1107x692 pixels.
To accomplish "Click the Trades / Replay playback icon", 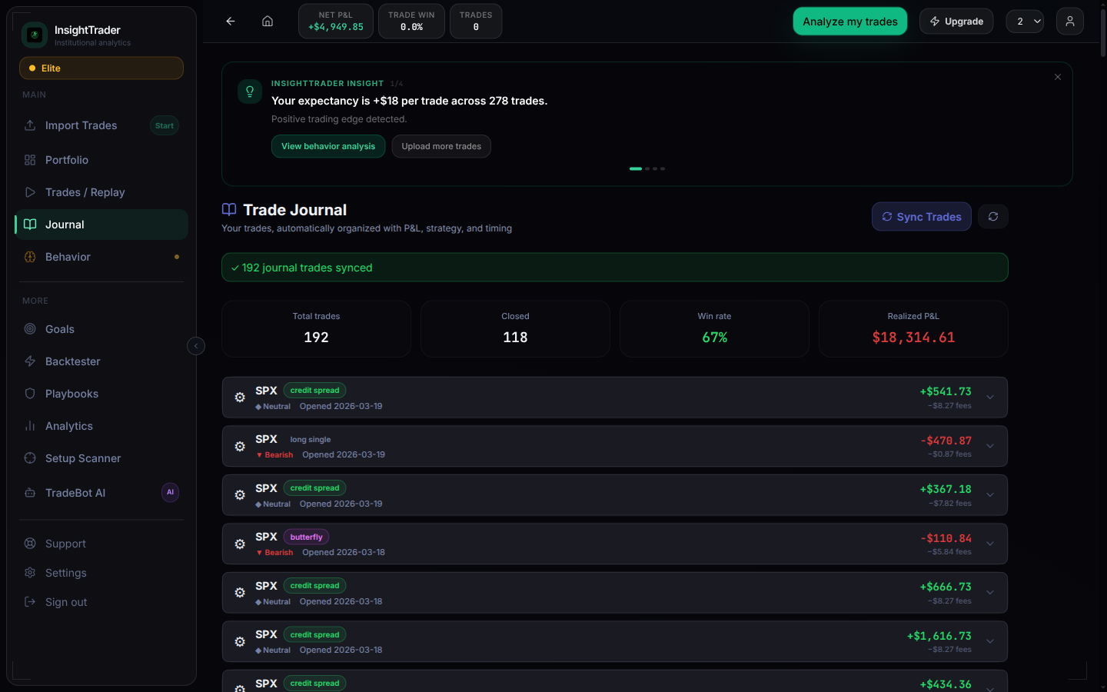I will [29, 191].
